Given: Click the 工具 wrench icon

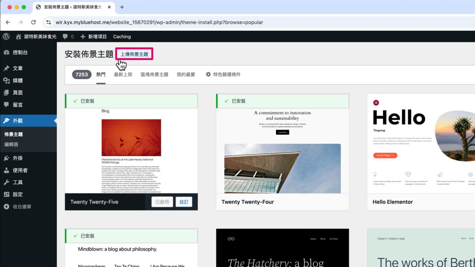Looking at the screenshot, I should tap(6, 182).
